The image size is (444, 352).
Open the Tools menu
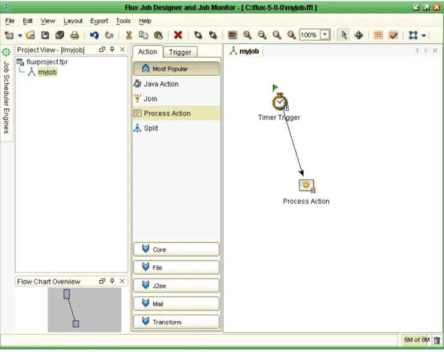123,21
